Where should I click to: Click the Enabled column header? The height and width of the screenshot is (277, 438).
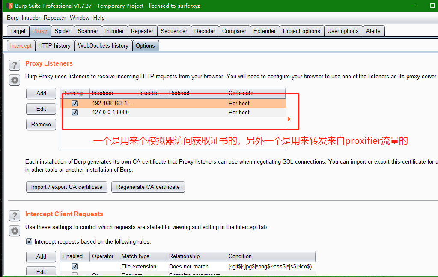tap(75, 256)
